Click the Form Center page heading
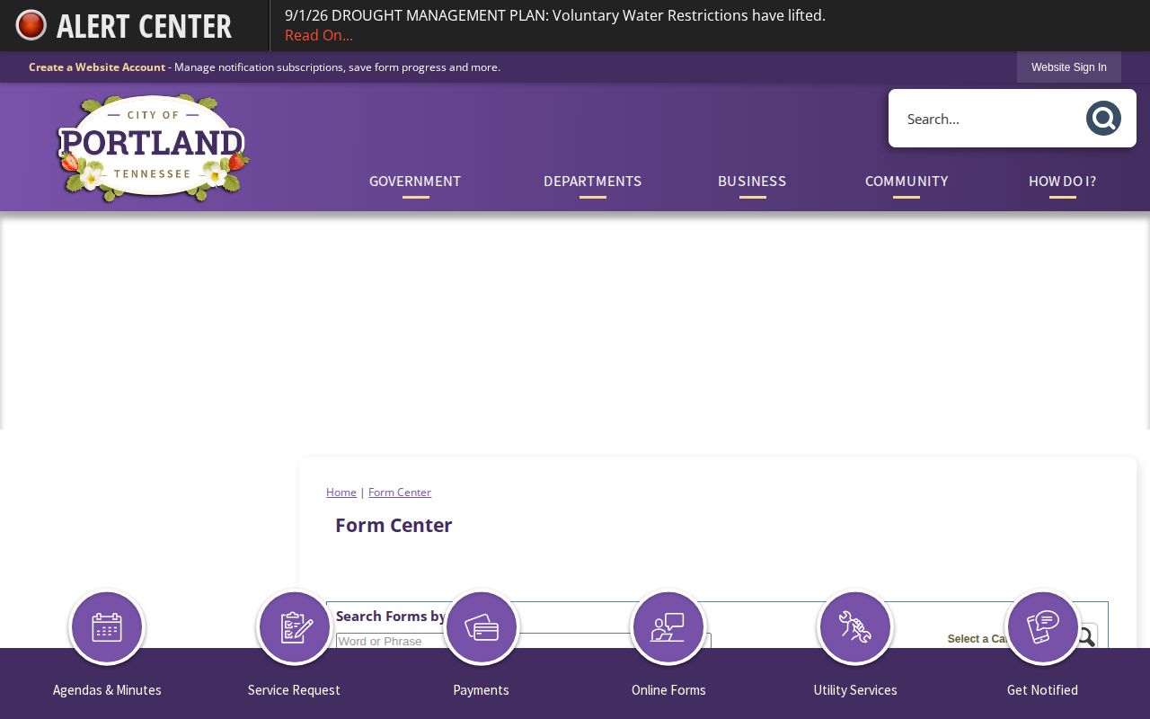 pos(394,525)
